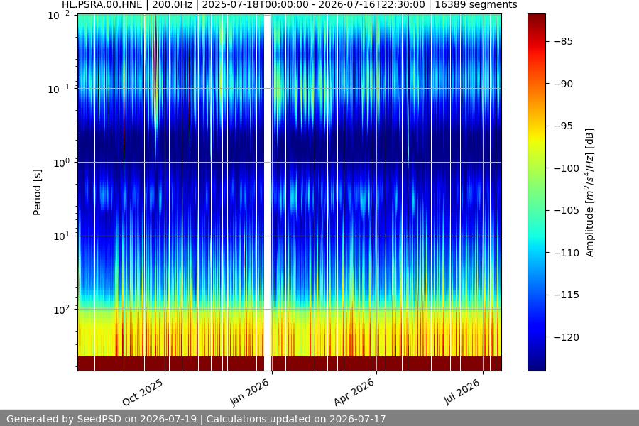Click the '-110' colorbar tick value
This screenshot has height=426, width=639.
pyautogui.click(x=566, y=253)
